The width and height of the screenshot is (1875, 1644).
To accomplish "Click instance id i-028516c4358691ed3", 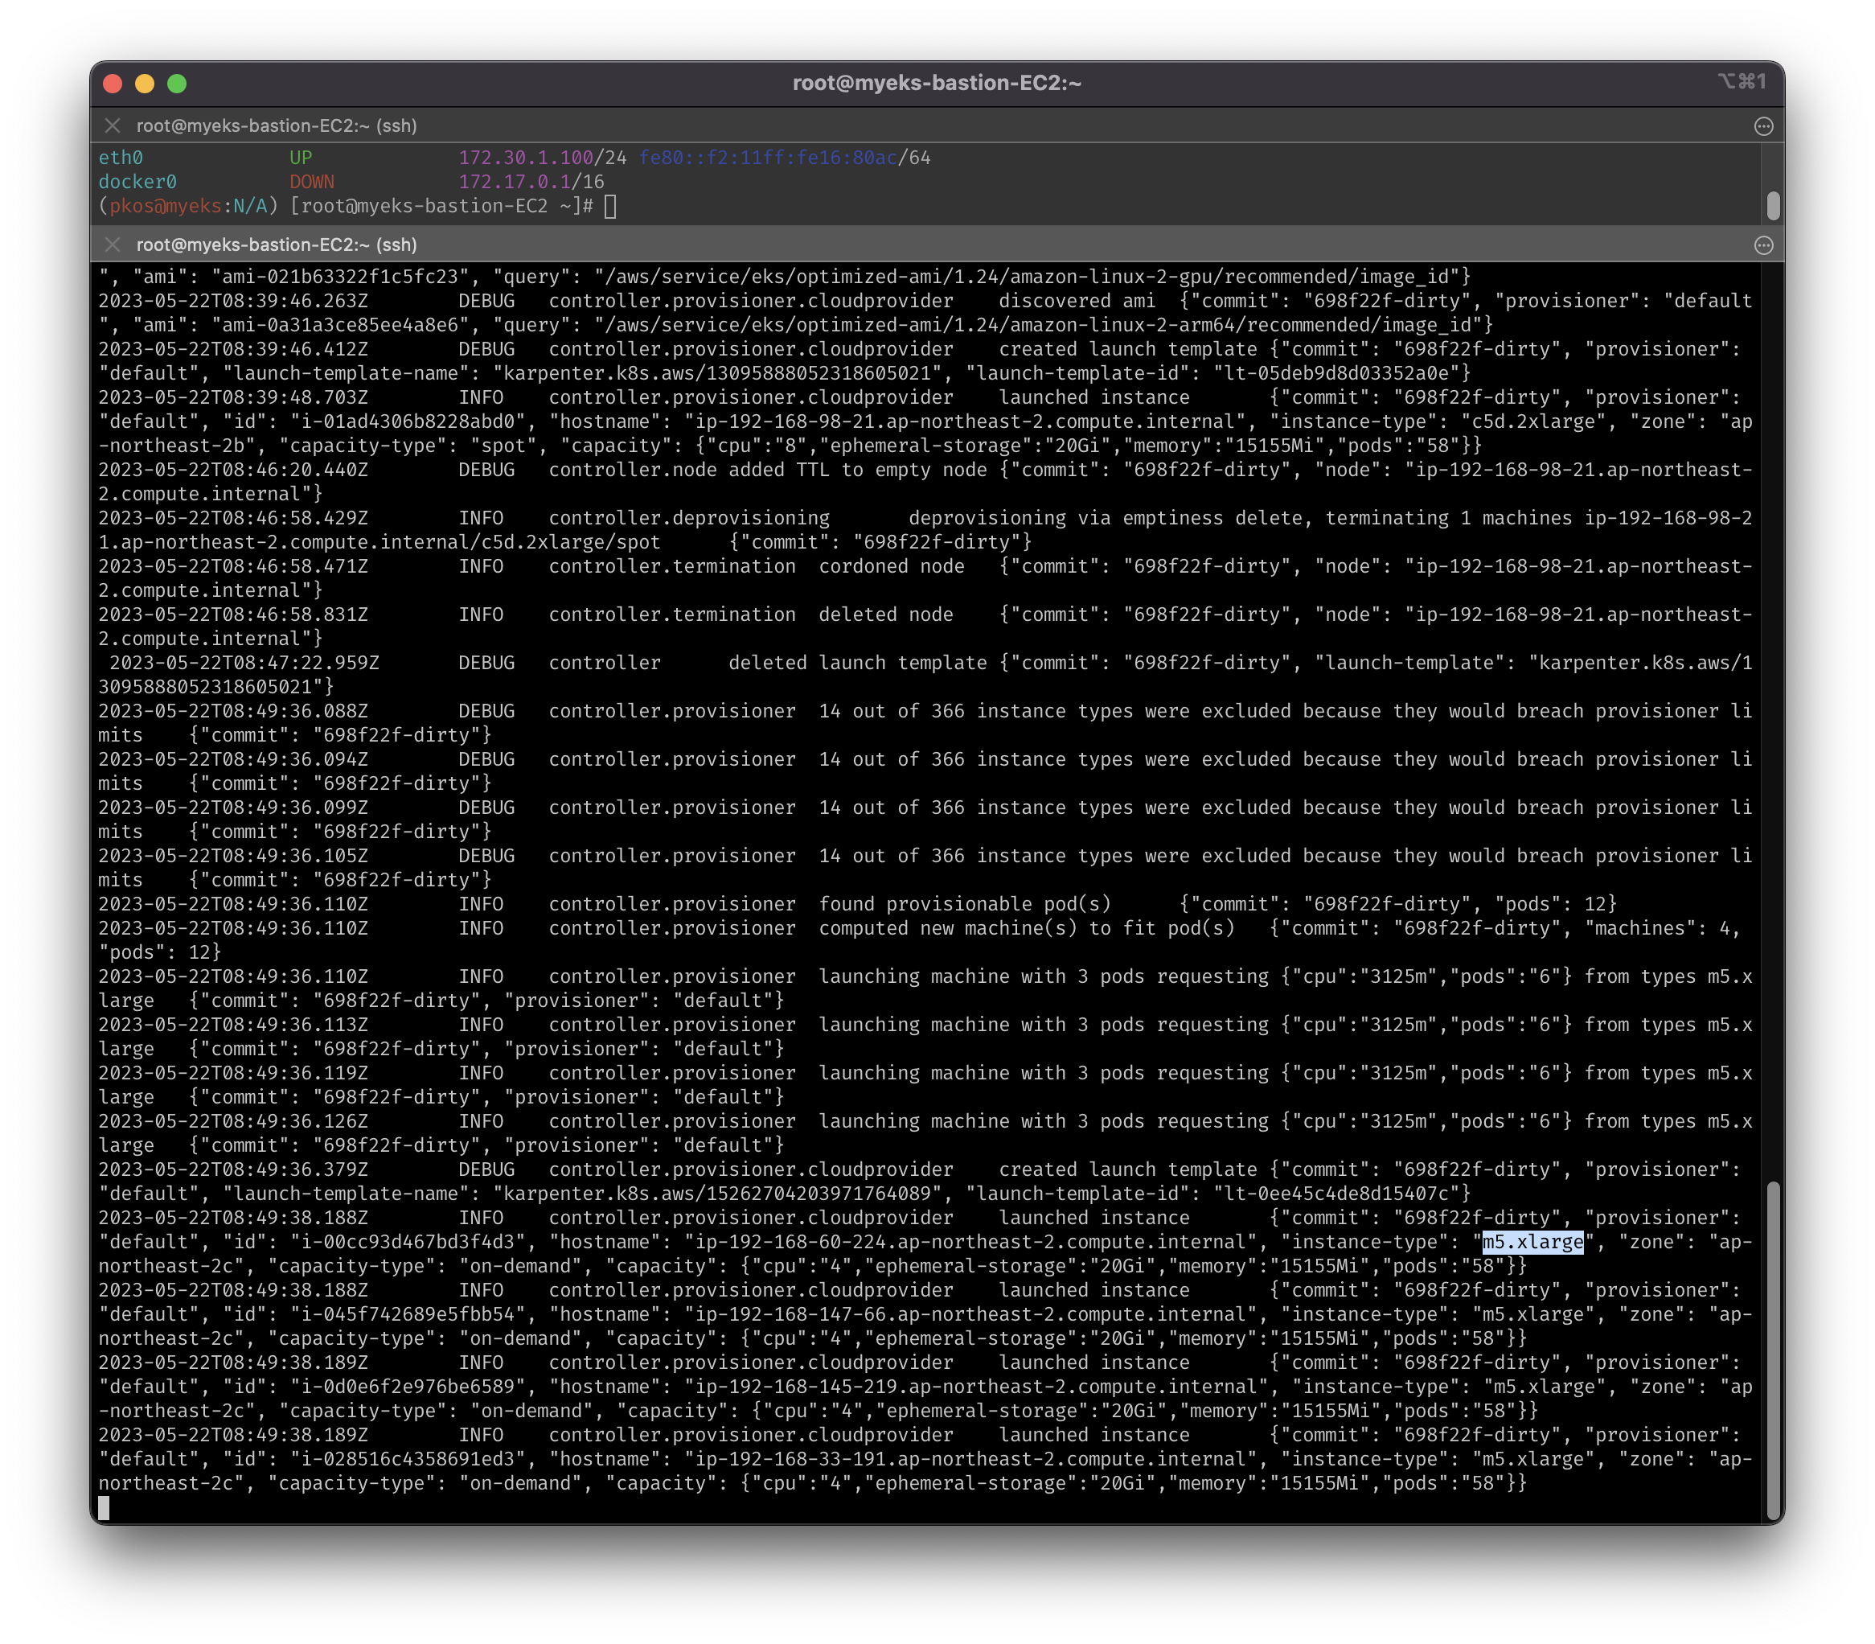I will (x=408, y=1459).
